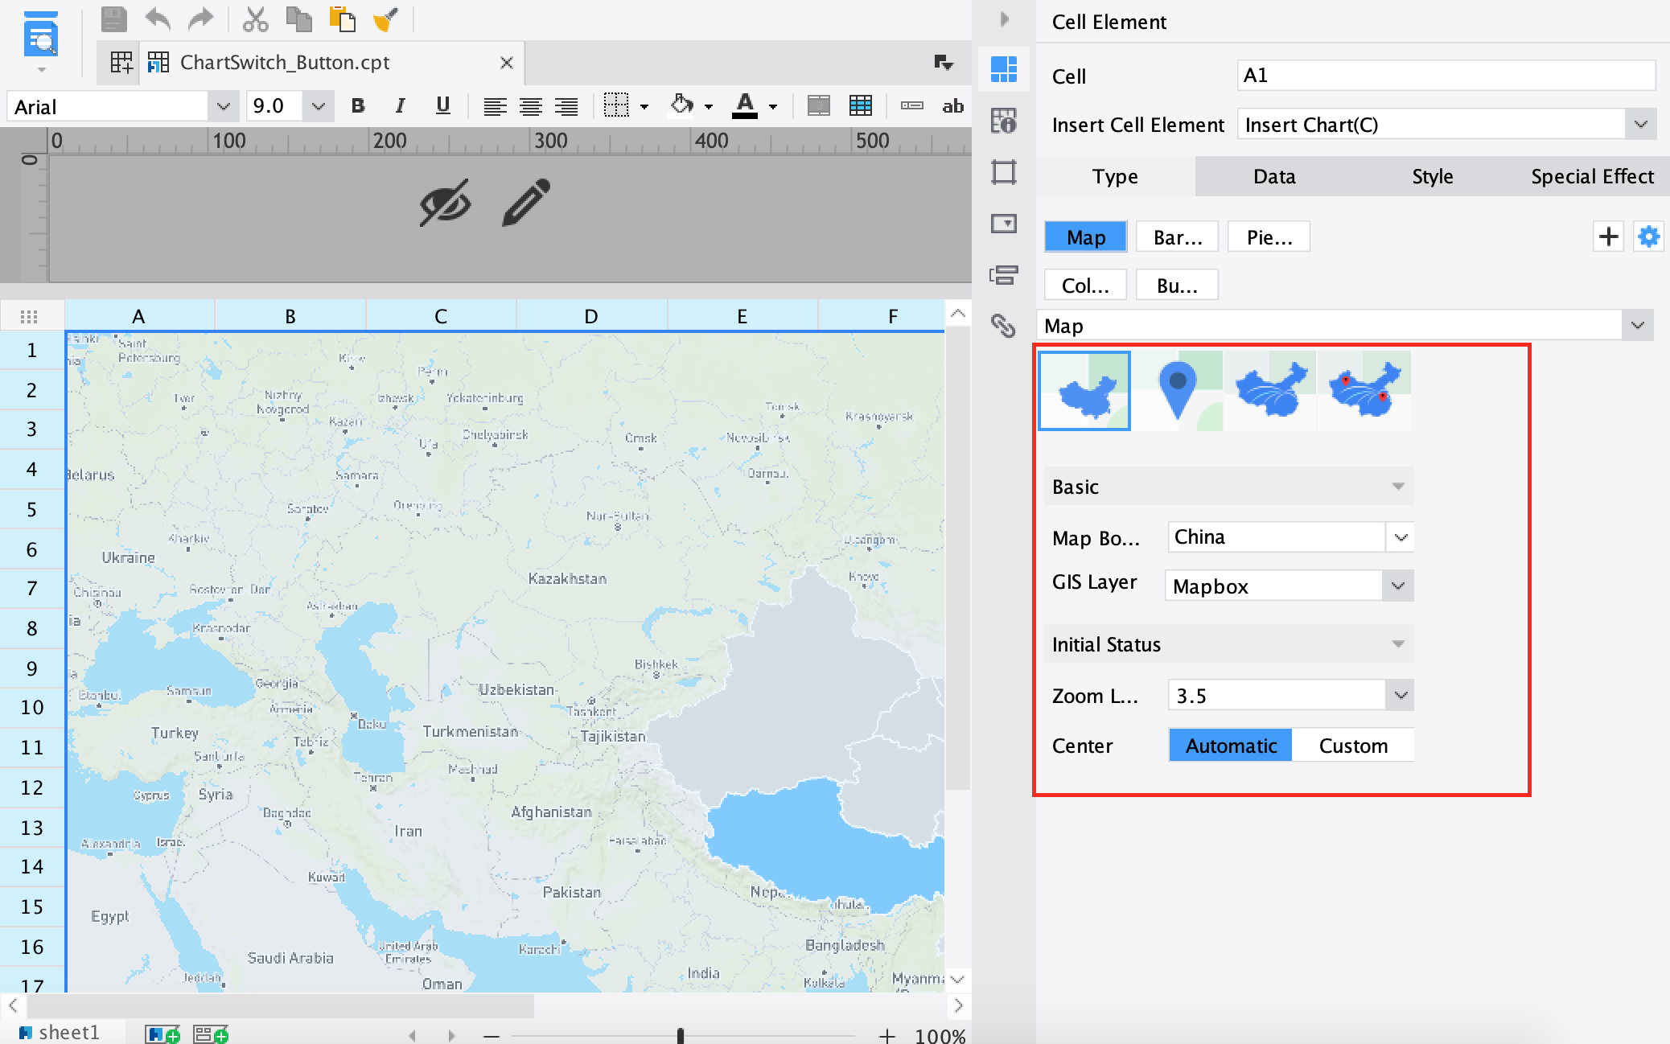The width and height of the screenshot is (1670, 1044).
Task: Set Center to Custom
Action: [x=1353, y=746]
